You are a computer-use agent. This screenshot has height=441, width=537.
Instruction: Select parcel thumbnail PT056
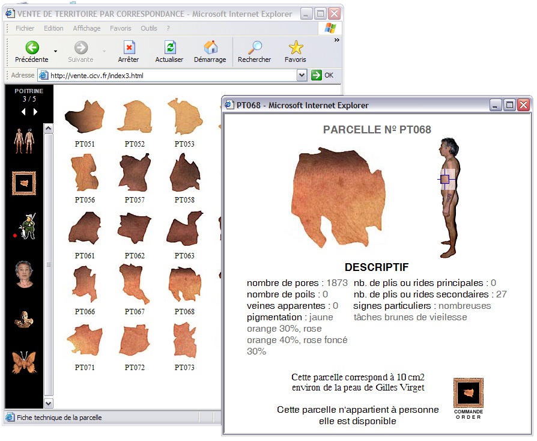click(85, 172)
